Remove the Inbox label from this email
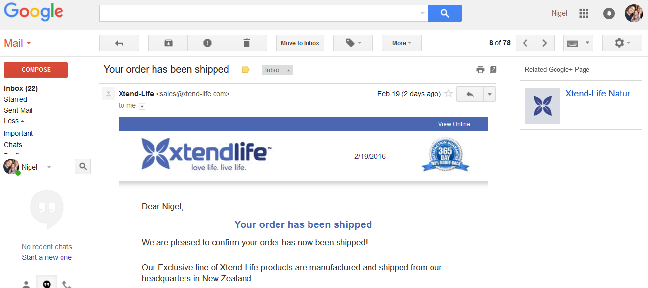Viewport: 648px width, 288px height. pos(289,70)
